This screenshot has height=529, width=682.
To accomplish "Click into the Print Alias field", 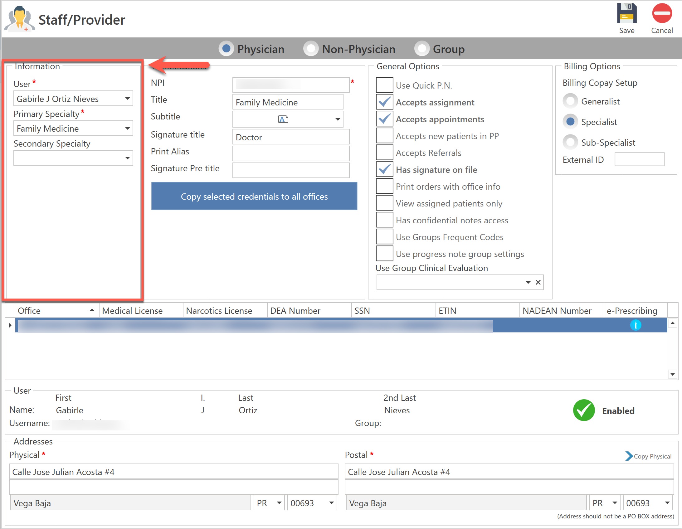I will (290, 153).
